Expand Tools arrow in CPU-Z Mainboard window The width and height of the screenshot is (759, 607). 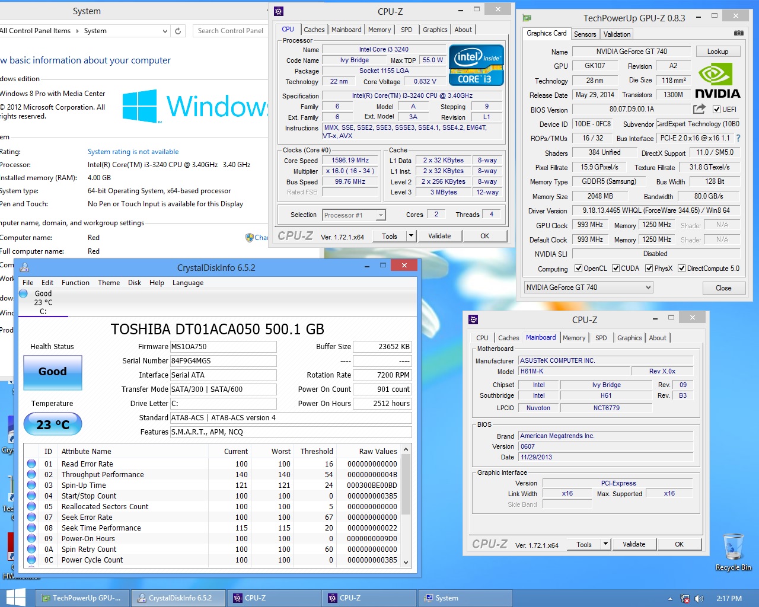click(x=605, y=544)
